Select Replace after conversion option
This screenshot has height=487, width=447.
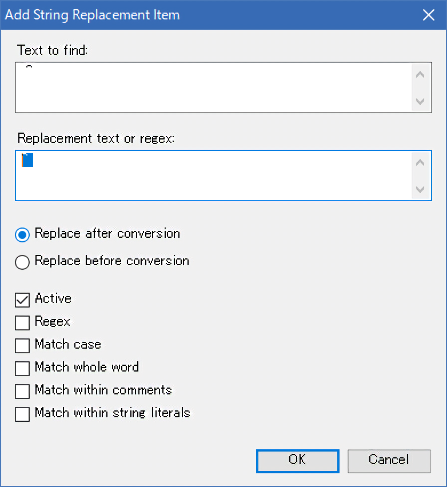pyautogui.click(x=23, y=234)
